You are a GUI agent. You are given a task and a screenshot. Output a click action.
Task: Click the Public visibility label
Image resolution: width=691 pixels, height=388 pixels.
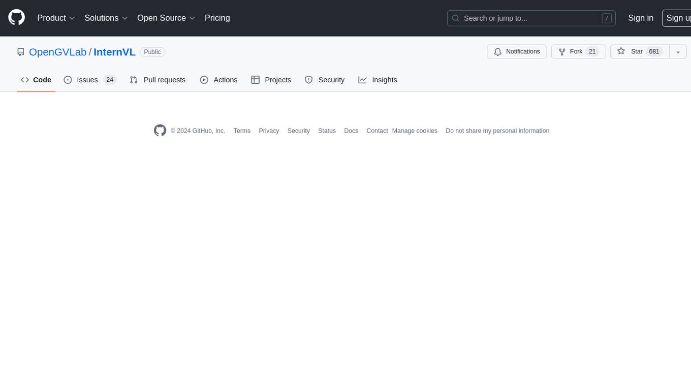click(x=152, y=52)
